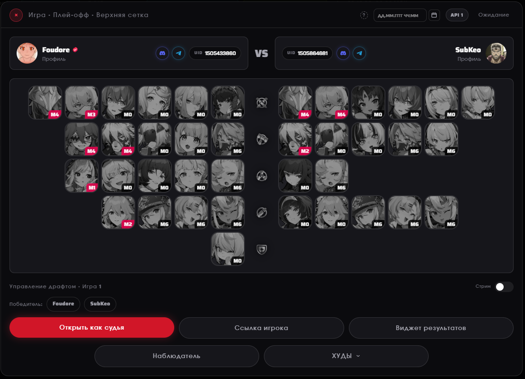Viewport: 525px width, 379px height.
Task: Click the shield Defense role icon
Action: (262, 249)
